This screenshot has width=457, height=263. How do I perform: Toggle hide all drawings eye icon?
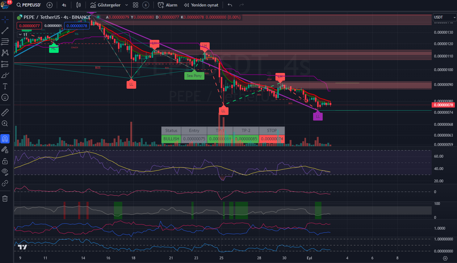[x=5, y=172]
